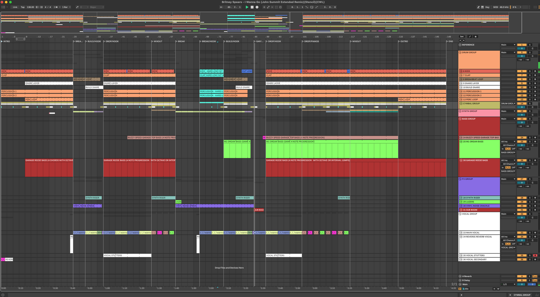Unfold the SYNTH GROUP track icon
This screenshot has width=540, height=297.
460,111
